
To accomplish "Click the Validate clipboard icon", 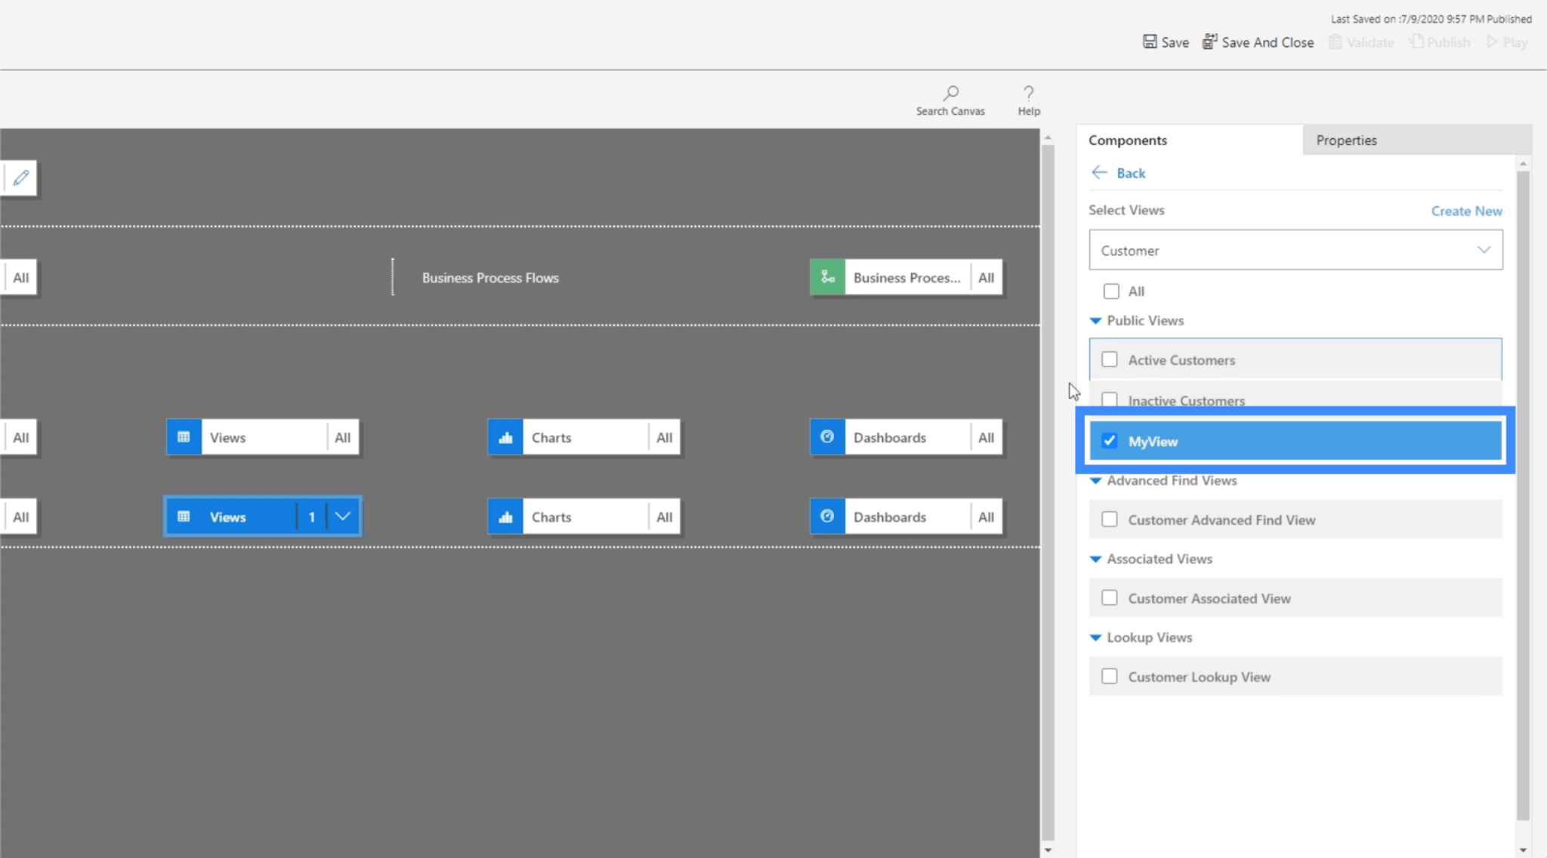I will coord(1335,42).
